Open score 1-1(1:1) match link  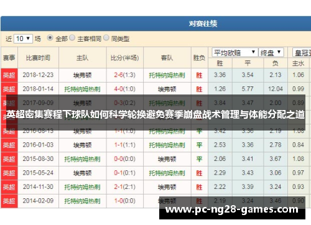(124, 145)
